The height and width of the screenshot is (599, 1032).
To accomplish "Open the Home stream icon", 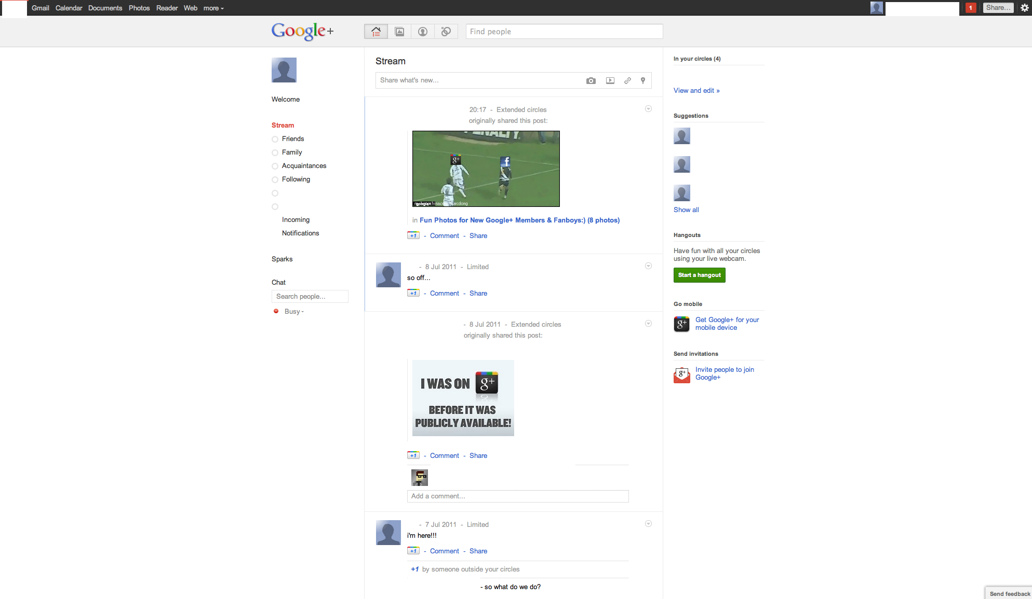I will point(376,32).
